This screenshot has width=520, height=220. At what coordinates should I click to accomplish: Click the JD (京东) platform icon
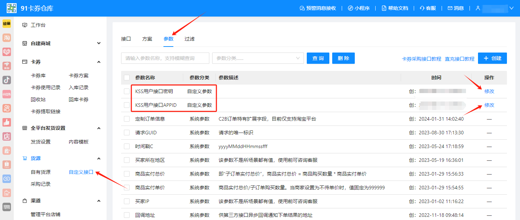tap(7, 66)
